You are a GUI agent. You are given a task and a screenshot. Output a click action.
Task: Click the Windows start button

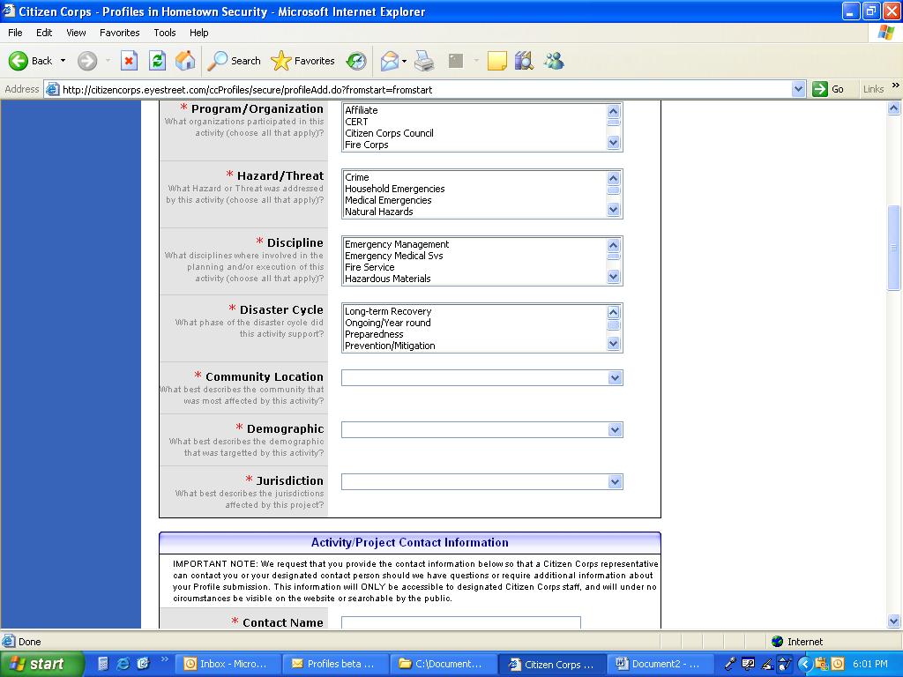pos(41,664)
